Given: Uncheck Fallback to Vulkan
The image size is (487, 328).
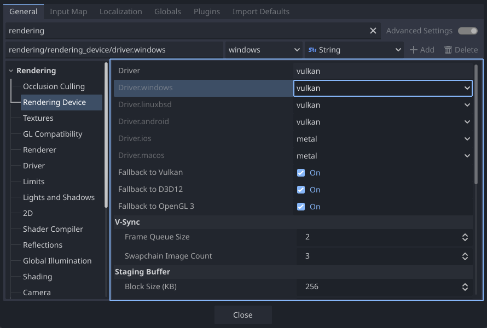Looking at the screenshot, I should (x=301, y=172).
